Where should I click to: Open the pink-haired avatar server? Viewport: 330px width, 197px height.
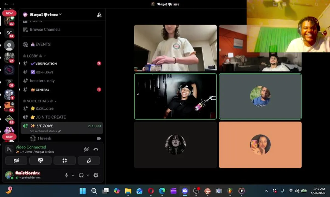click(x=9, y=130)
